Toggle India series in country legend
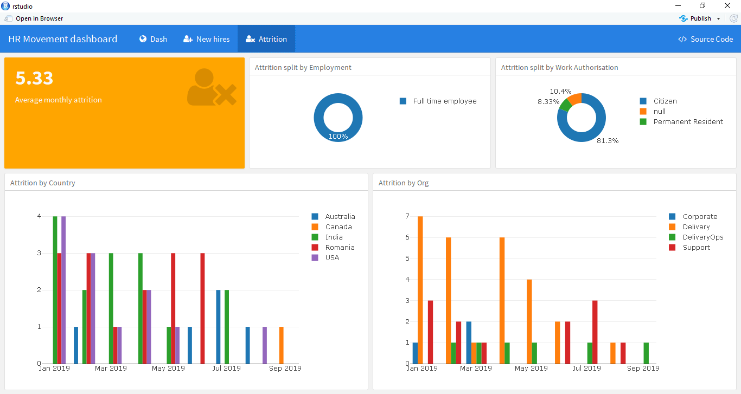This screenshot has height=394, width=741. [x=327, y=237]
